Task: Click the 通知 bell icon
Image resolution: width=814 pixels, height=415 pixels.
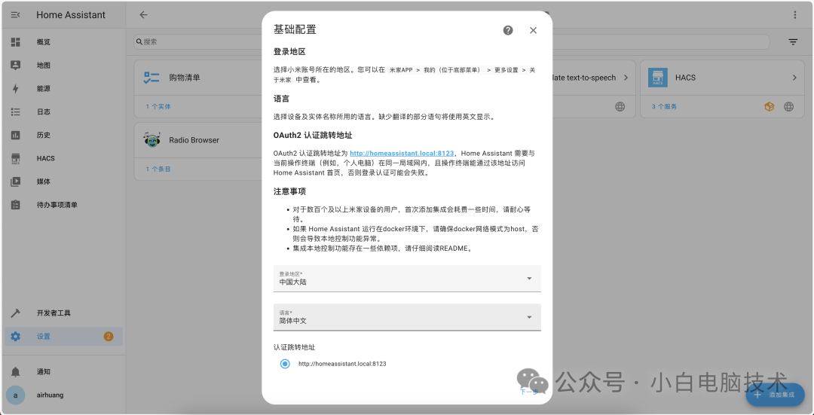Action: pyautogui.click(x=16, y=372)
